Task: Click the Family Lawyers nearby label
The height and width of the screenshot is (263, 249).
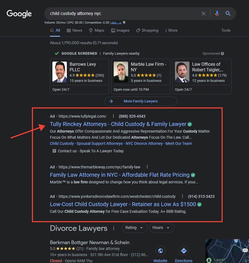Action: 121,54
